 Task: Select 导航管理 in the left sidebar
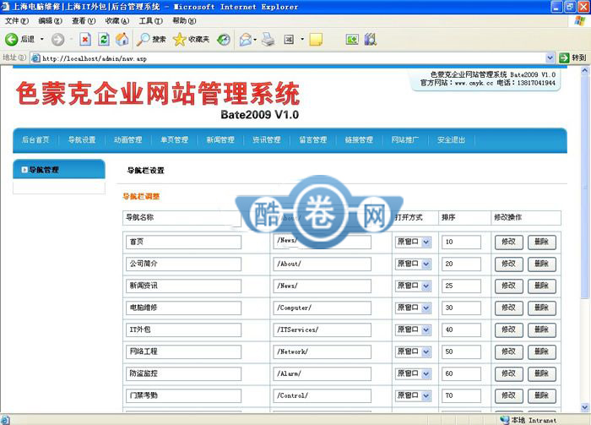point(44,170)
